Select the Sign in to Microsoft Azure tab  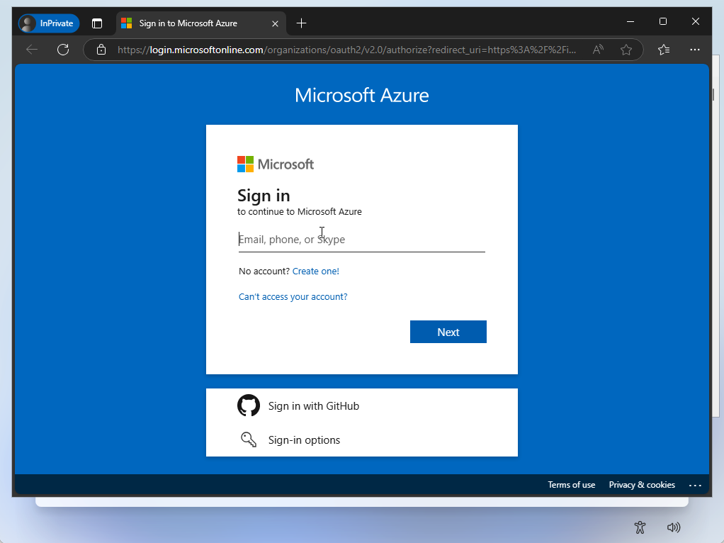[x=201, y=23]
